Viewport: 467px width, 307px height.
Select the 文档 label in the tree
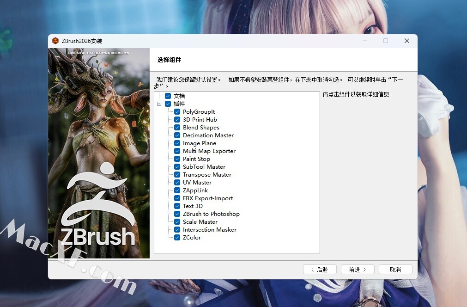tap(179, 96)
